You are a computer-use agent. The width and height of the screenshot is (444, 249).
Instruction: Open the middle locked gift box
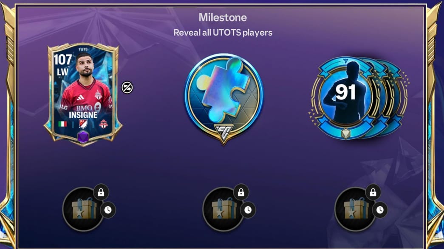point(224,209)
